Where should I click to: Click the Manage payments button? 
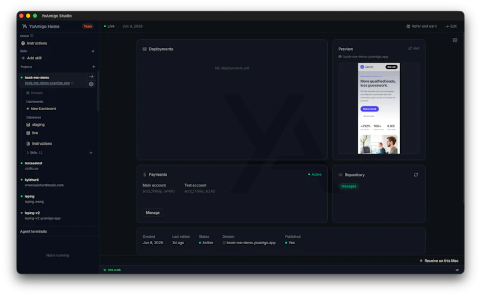pos(153,213)
